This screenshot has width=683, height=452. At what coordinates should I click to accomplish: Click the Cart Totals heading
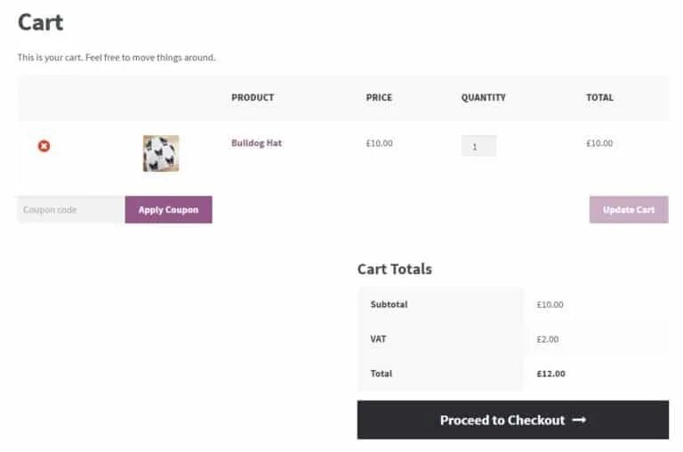click(x=394, y=269)
